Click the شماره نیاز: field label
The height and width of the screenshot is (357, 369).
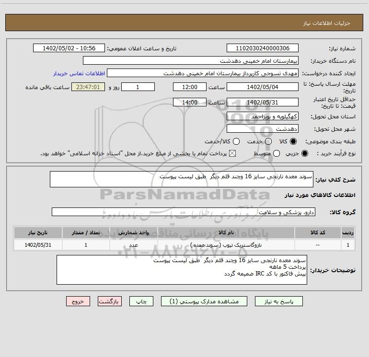342,49
